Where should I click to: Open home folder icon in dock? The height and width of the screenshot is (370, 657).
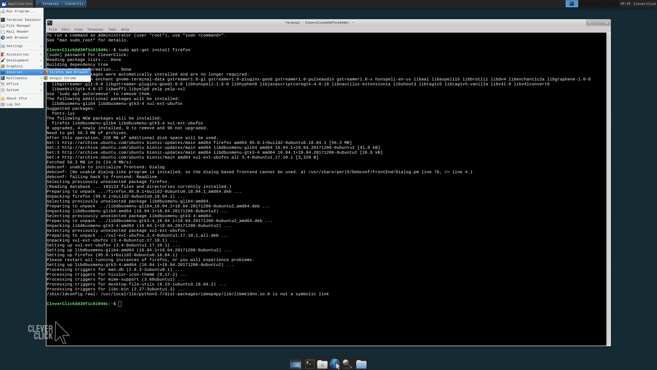point(322,364)
